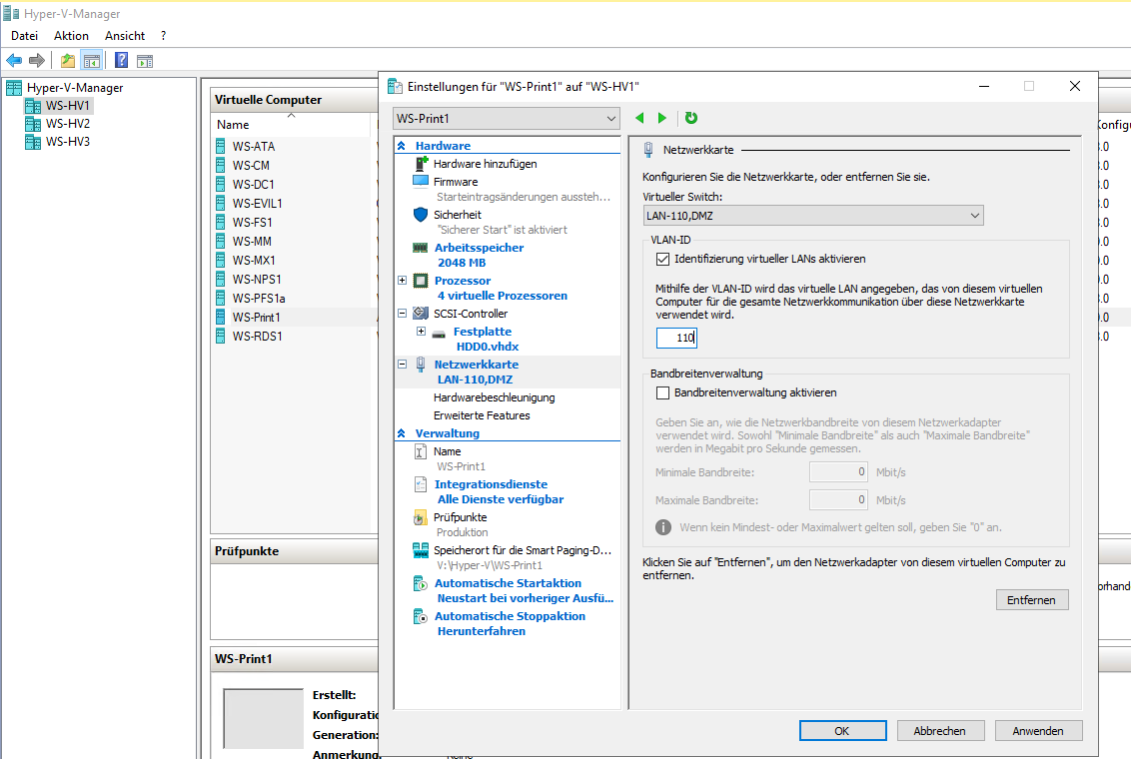Select Hardware hinzufügen in settings tree

pyautogui.click(x=485, y=164)
